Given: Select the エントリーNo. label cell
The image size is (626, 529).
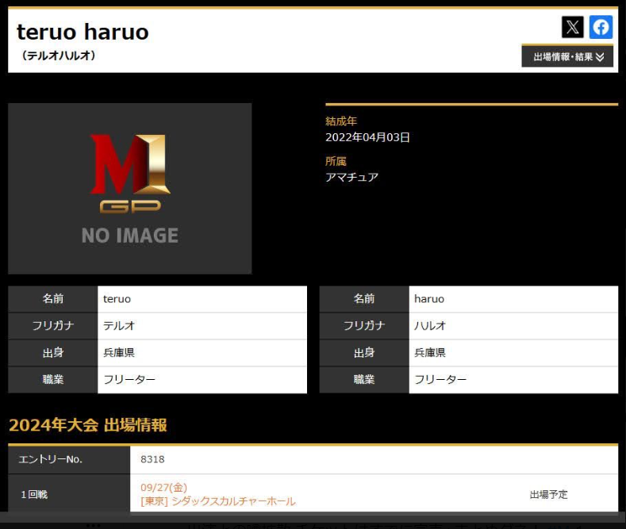Looking at the screenshot, I should tap(69, 459).
